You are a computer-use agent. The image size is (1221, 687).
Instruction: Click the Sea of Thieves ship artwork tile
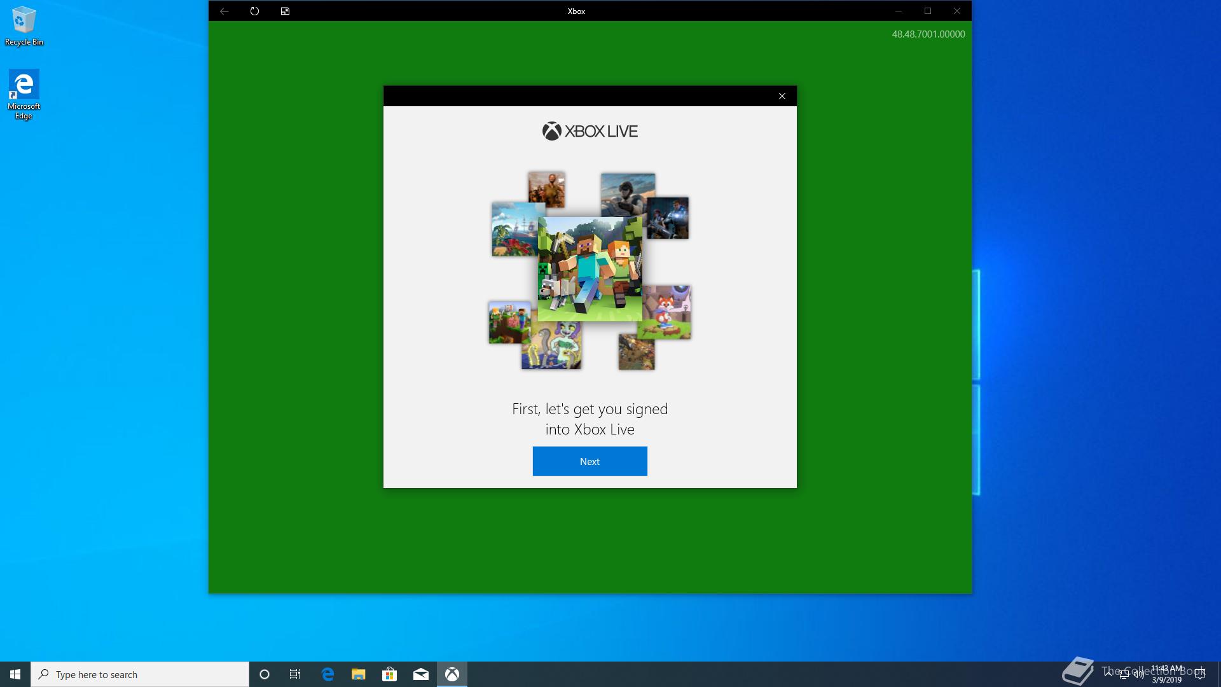515,229
